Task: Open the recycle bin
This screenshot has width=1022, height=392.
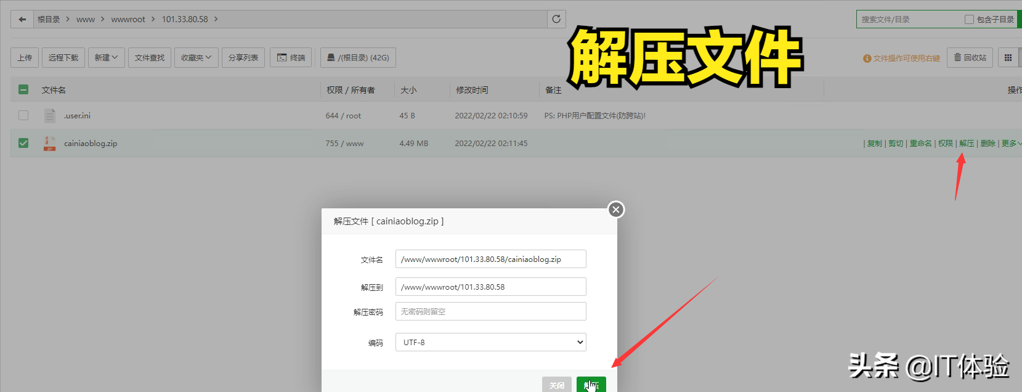Action: tap(970, 57)
